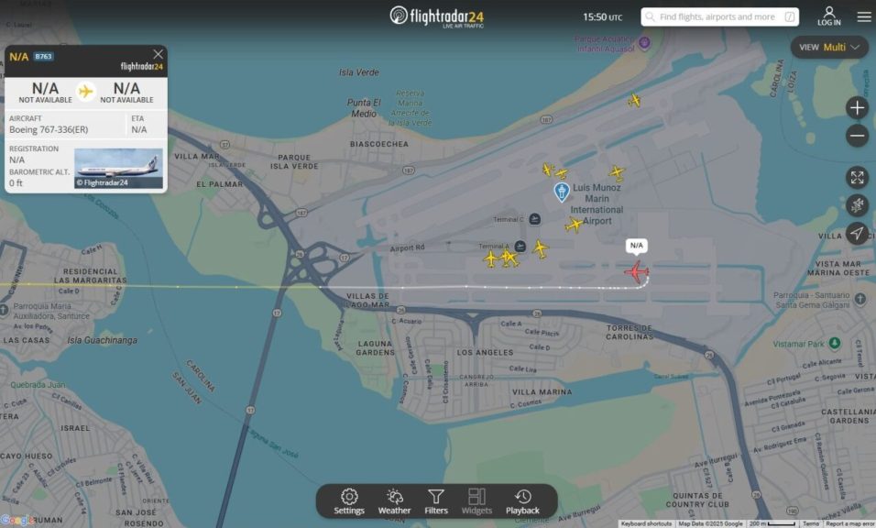Image resolution: width=876 pixels, height=528 pixels.
Task: Open the hamburger main menu
Action: (864, 16)
